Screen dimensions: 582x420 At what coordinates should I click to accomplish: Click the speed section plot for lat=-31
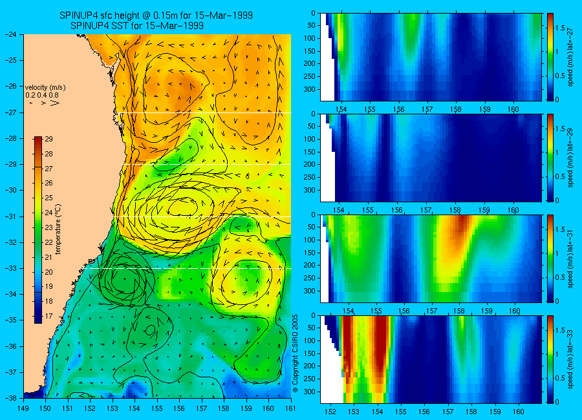point(431,258)
